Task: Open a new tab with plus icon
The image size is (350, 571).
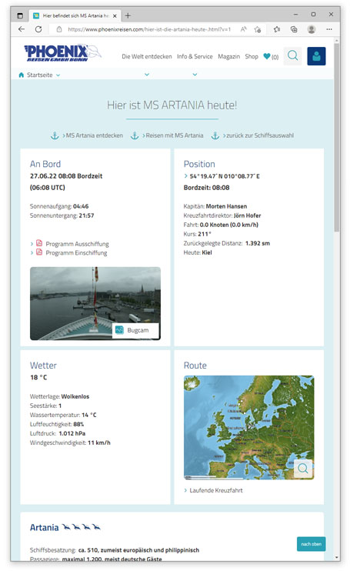Action: (128, 15)
